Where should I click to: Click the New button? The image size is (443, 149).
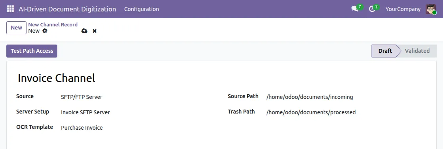[x=16, y=28]
